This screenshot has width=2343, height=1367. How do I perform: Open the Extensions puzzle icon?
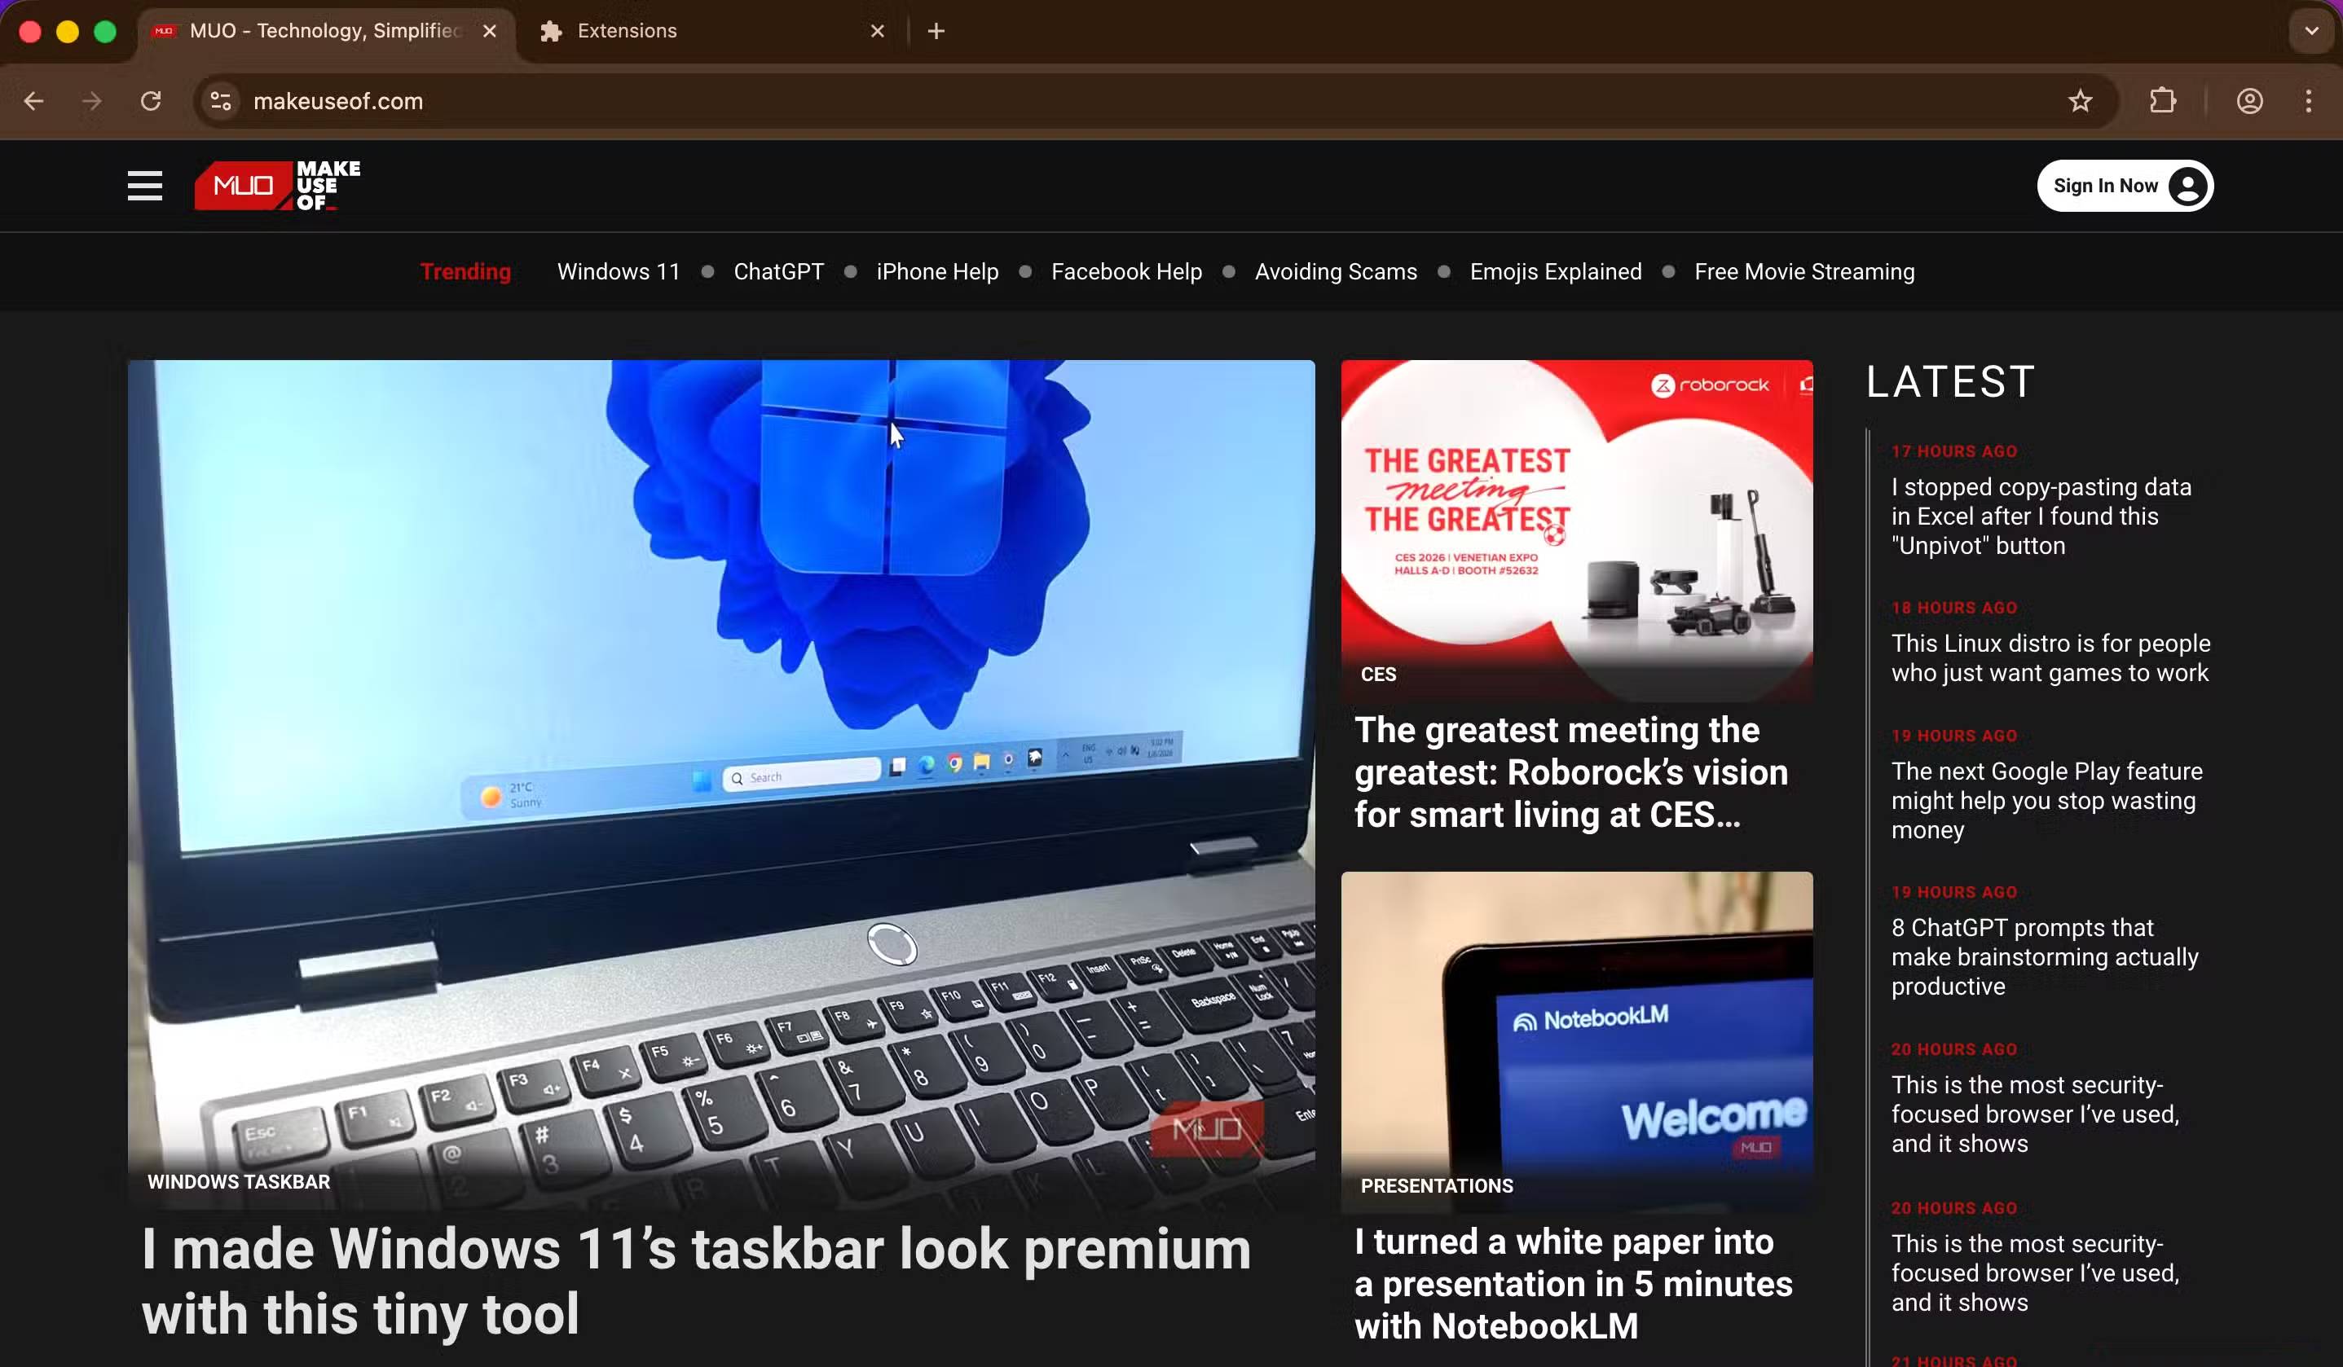(x=2163, y=101)
